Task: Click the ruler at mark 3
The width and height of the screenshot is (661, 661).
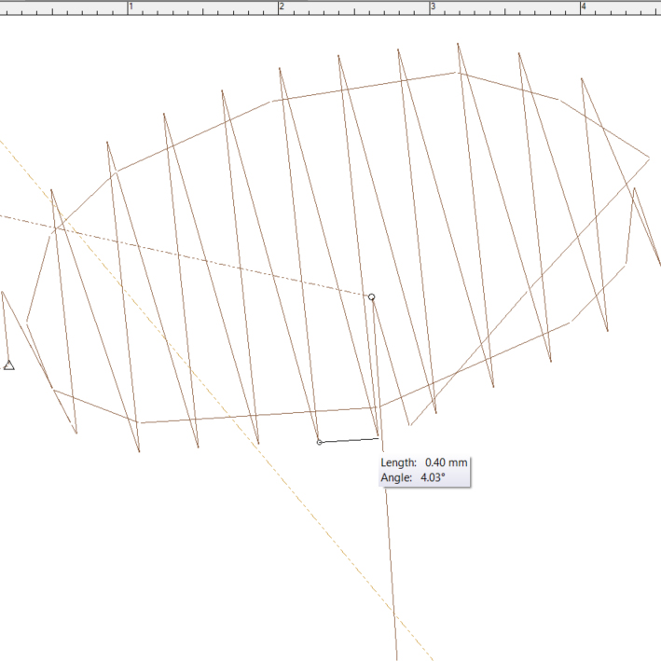Action: point(431,7)
